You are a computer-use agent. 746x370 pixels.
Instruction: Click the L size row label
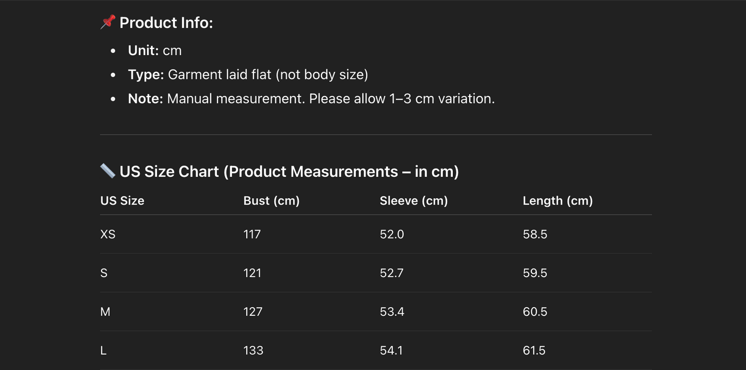pos(103,350)
